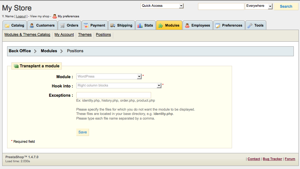
Task: Open the Quick Access dropdown
Action: click(x=162, y=6)
